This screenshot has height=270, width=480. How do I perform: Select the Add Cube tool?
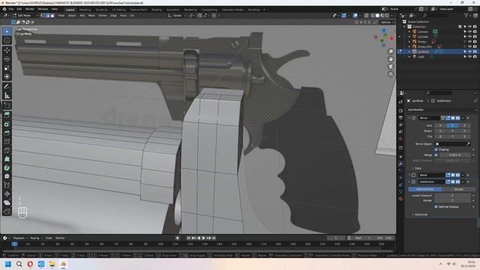coord(7,106)
